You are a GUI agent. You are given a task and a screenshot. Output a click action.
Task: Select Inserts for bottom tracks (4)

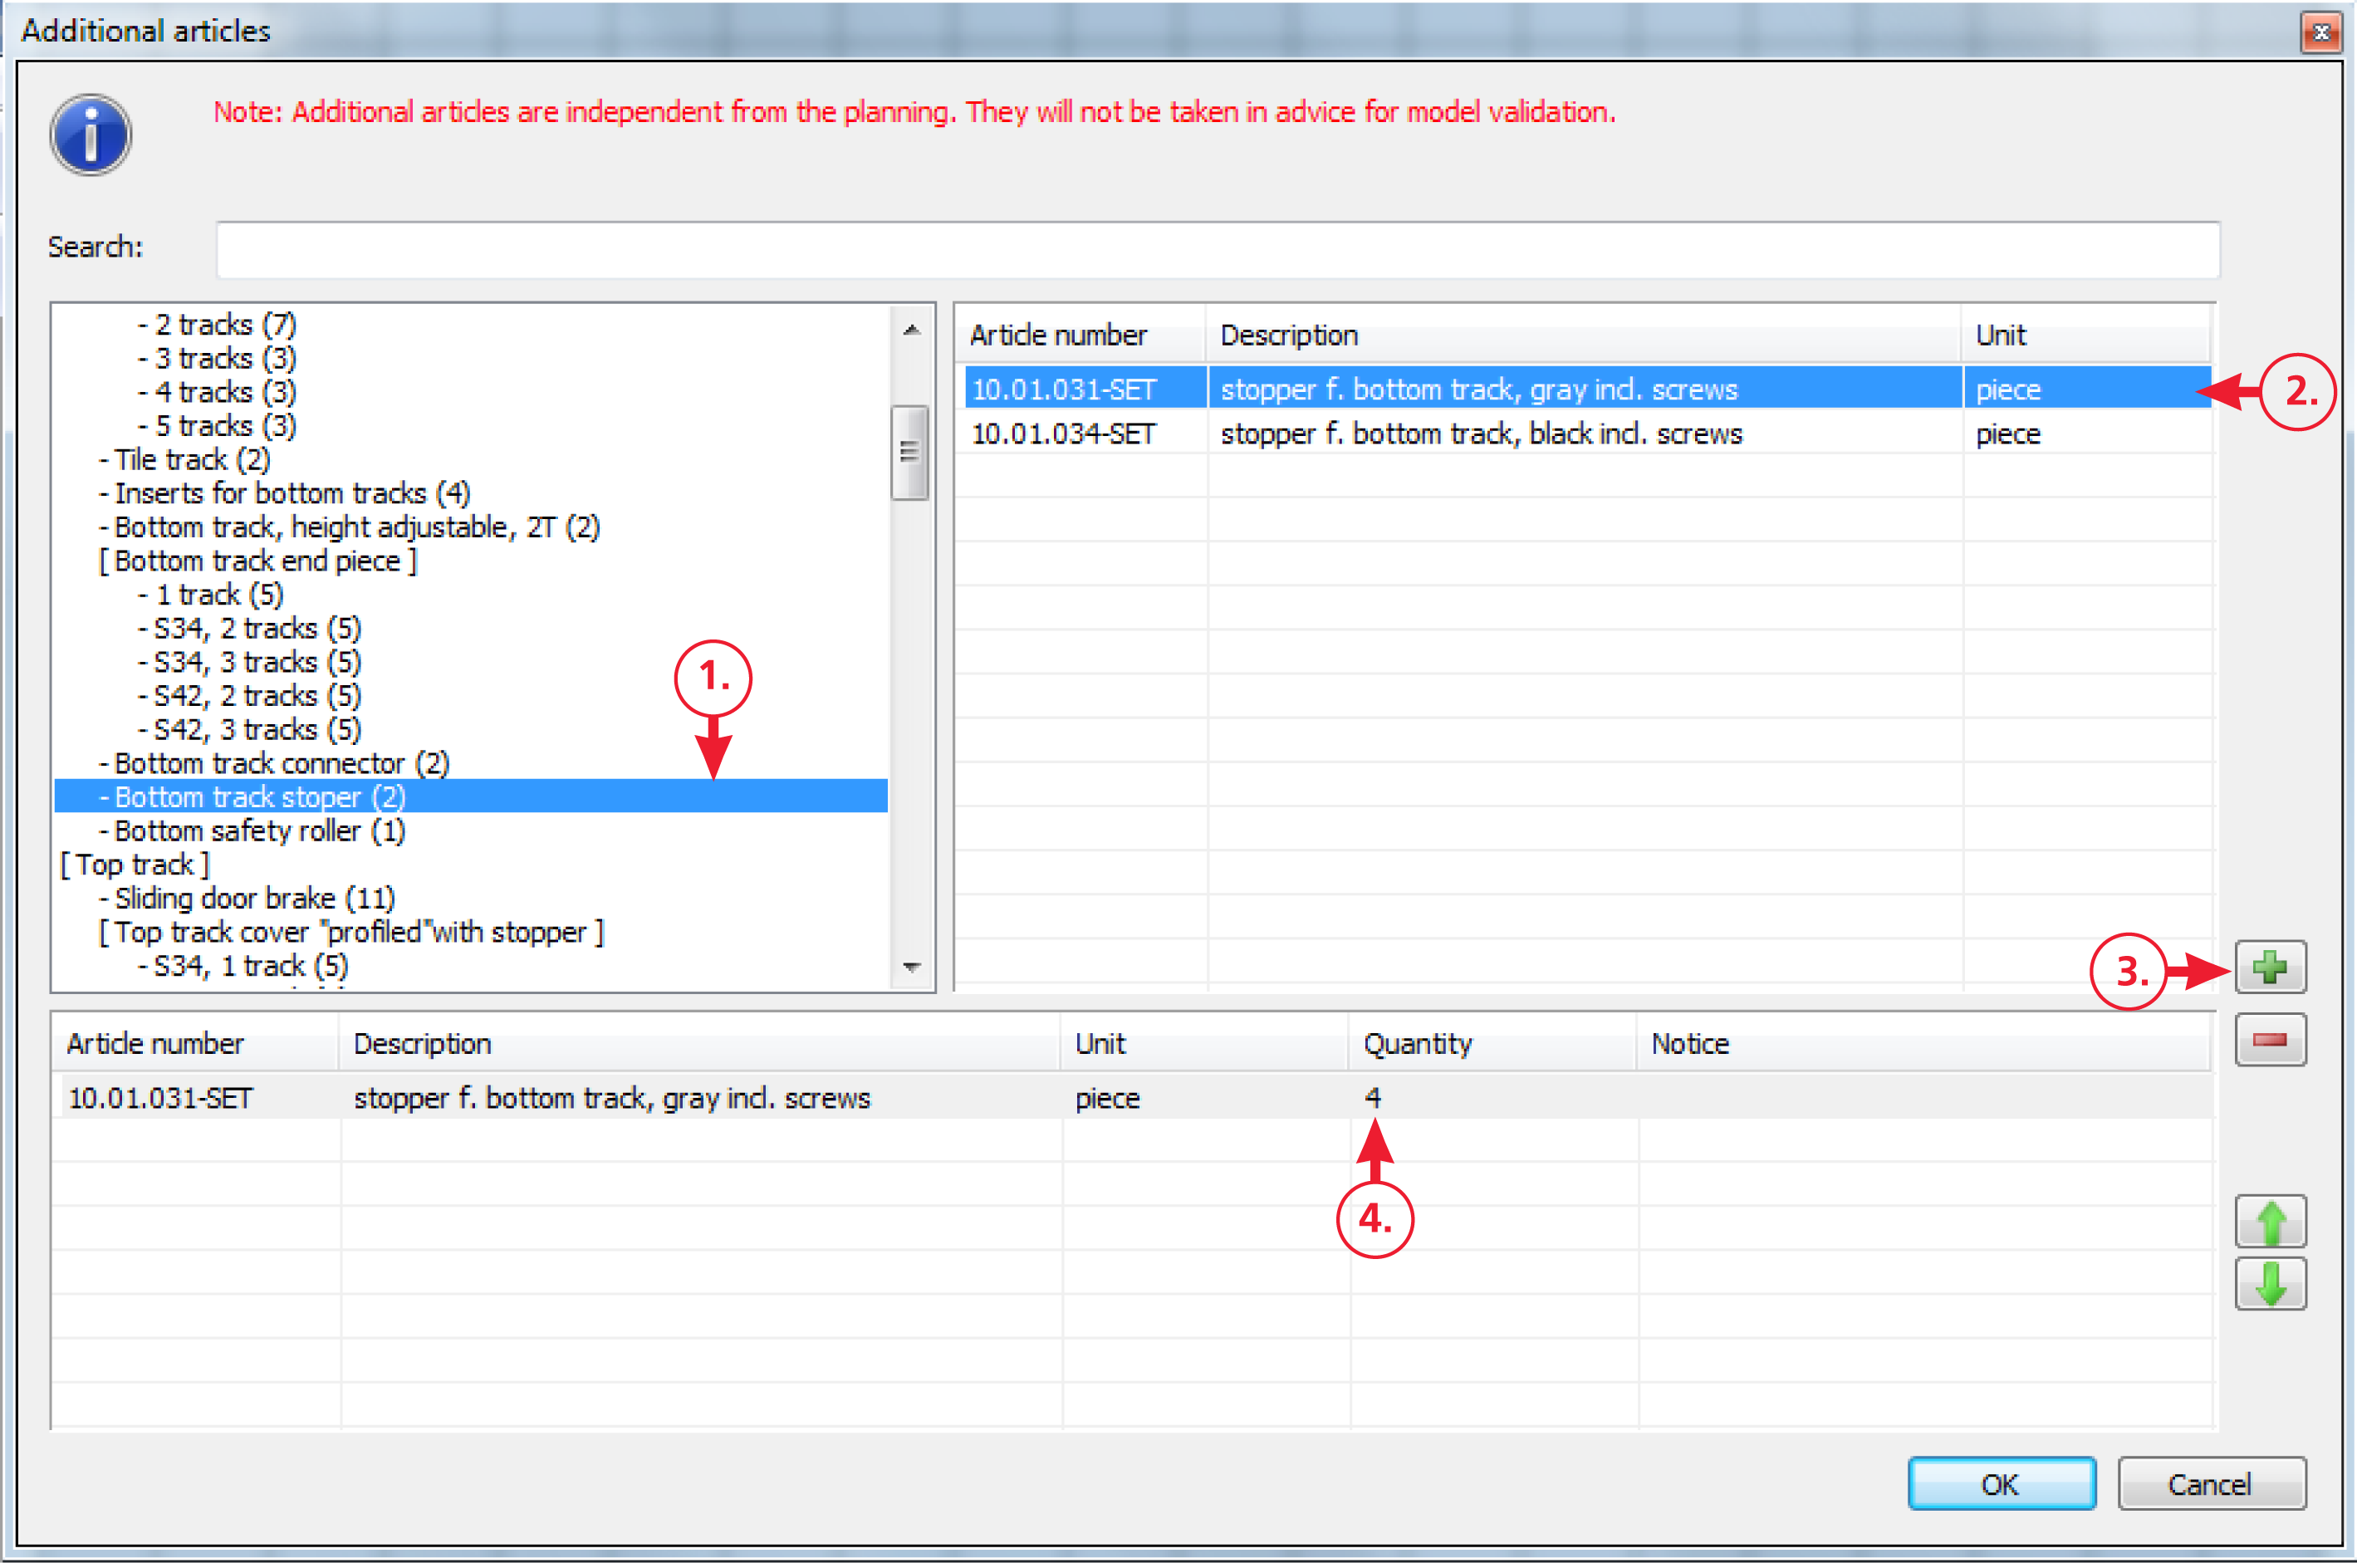coord(291,493)
